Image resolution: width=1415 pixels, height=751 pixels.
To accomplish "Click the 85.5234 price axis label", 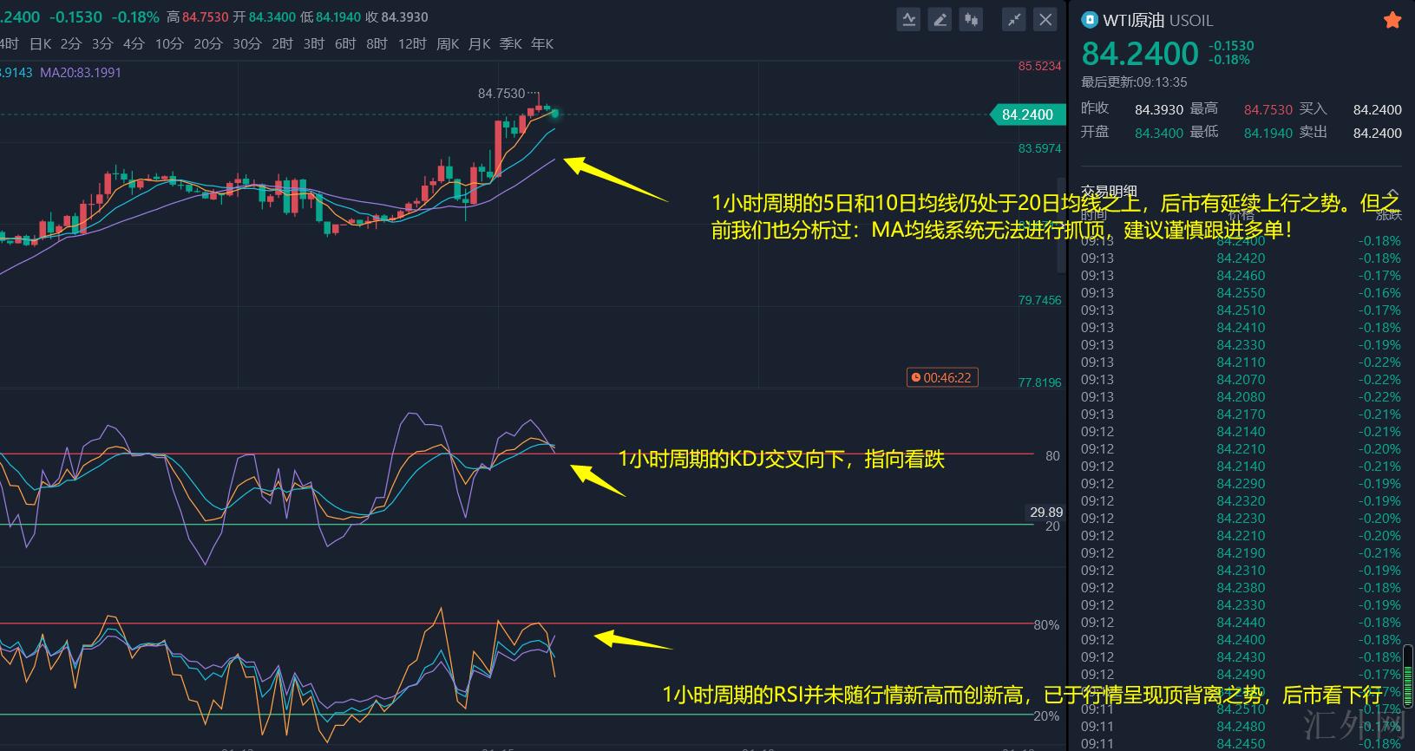I will pyautogui.click(x=1040, y=66).
